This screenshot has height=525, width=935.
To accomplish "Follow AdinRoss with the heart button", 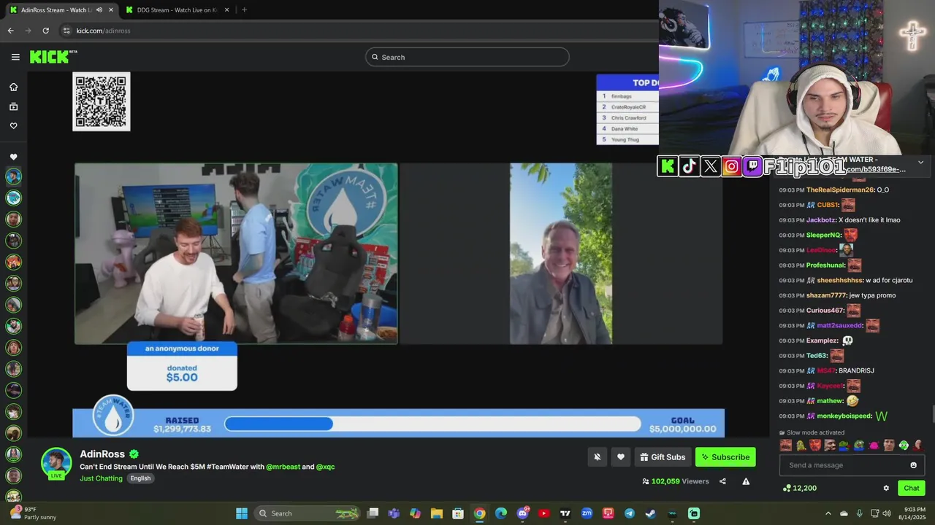I will point(621,457).
